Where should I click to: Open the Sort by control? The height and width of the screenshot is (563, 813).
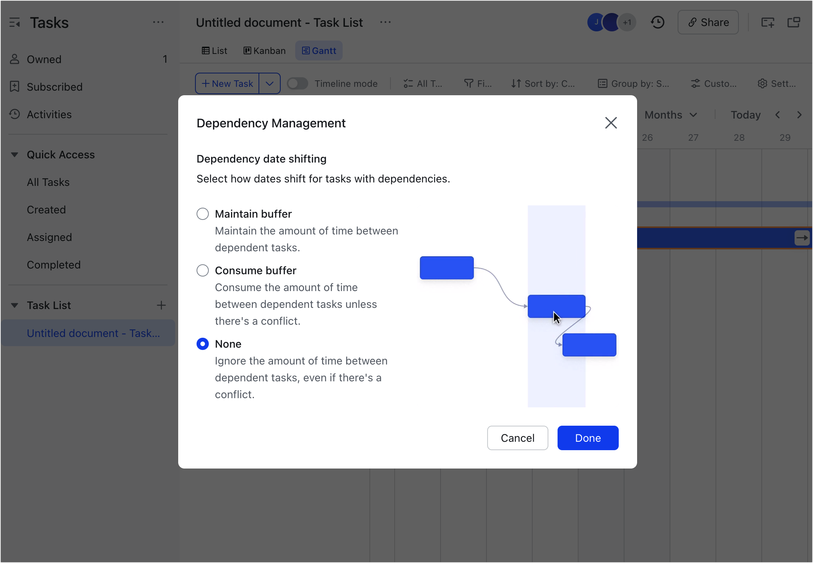(x=543, y=83)
